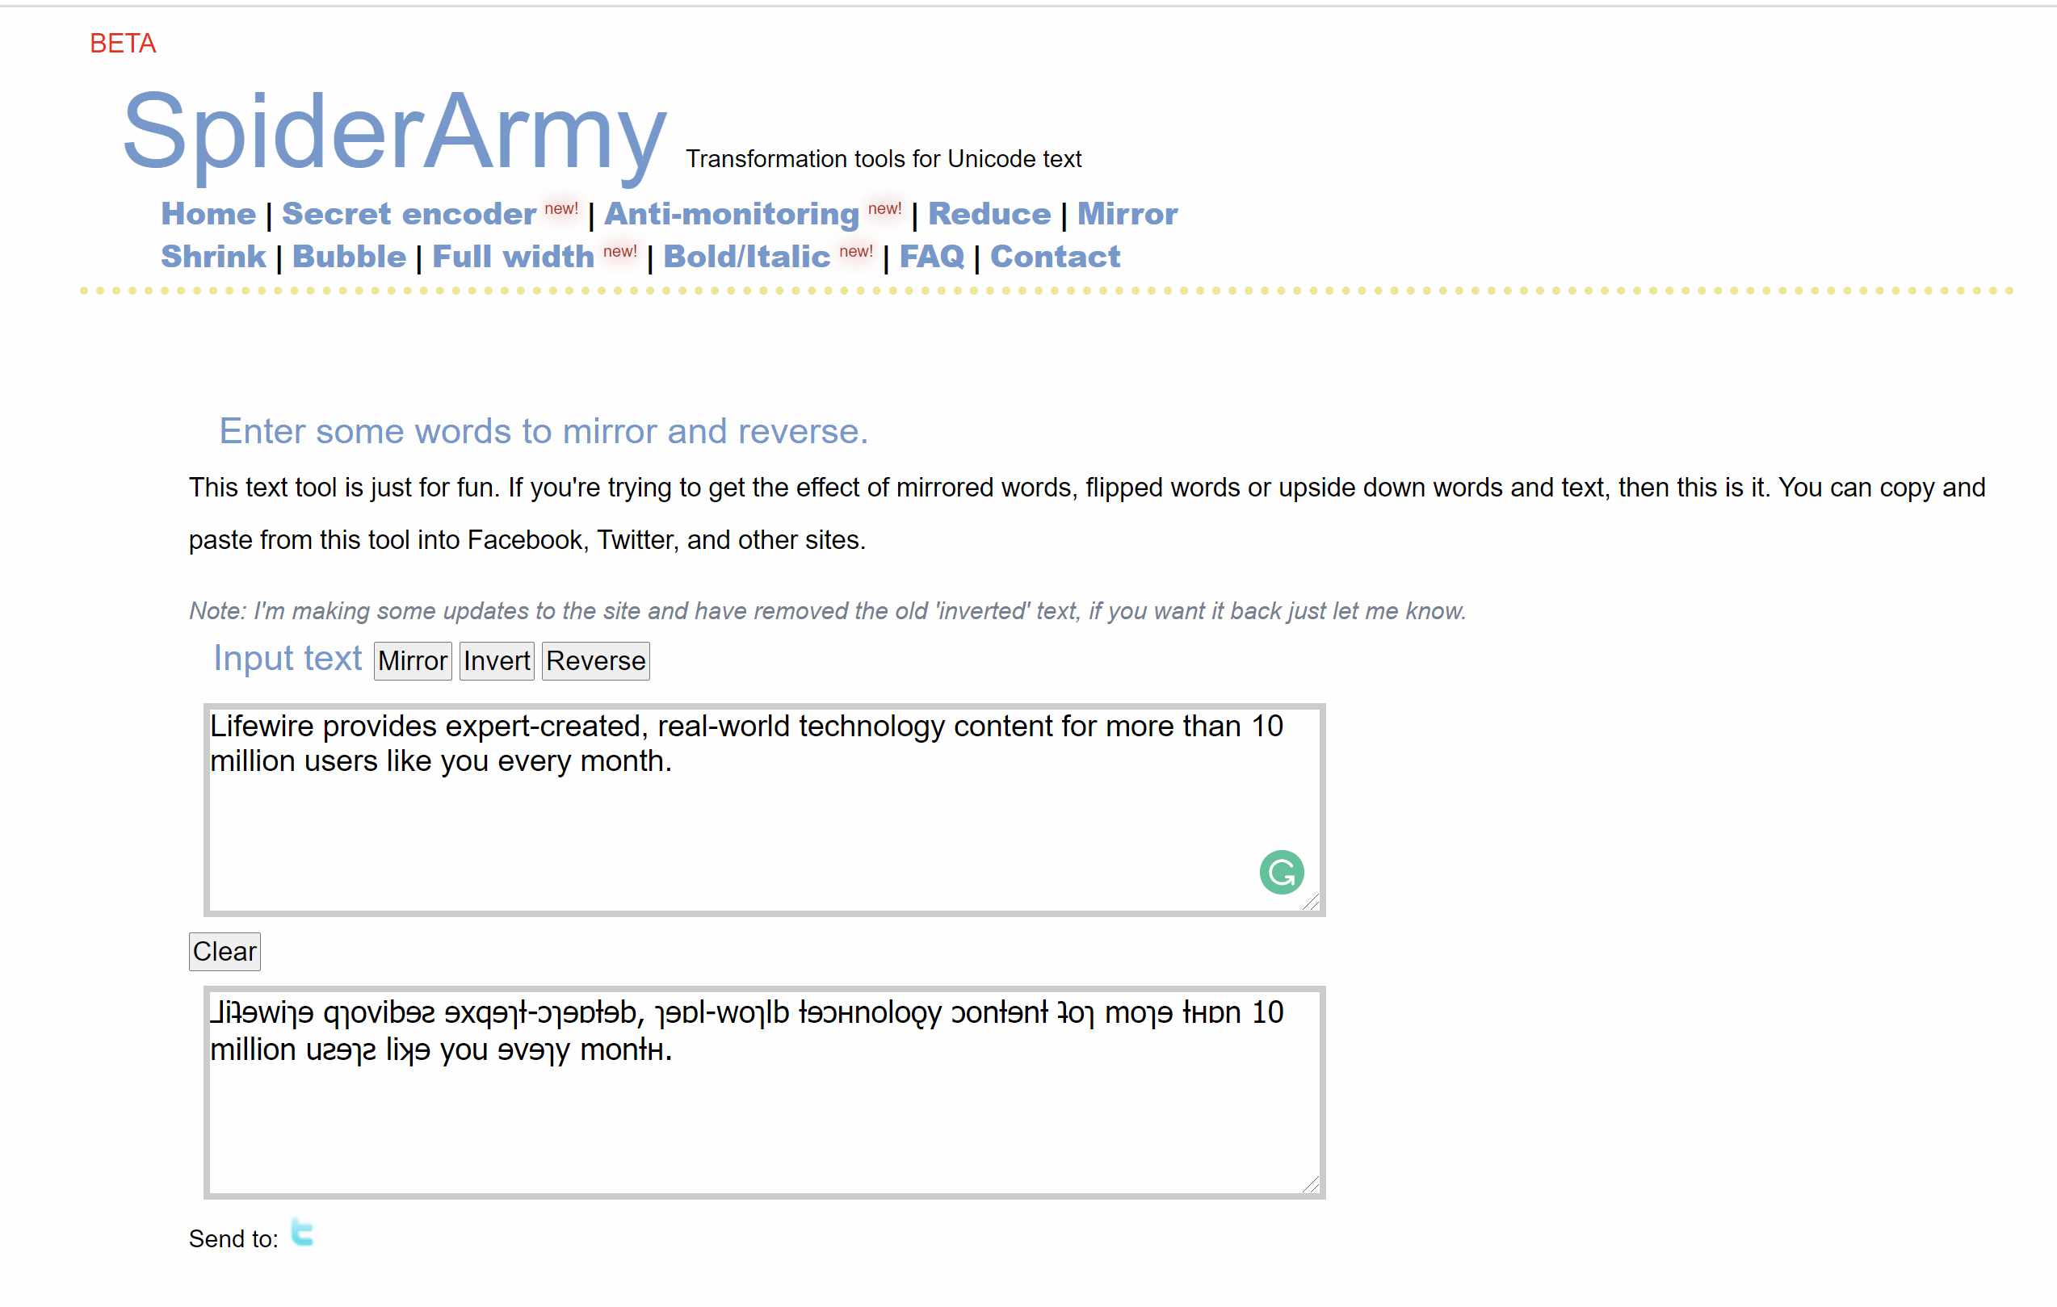2057x1307 pixels.
Task: Click the Grammarly spell-check icon
Action: tap(1283, 873)
